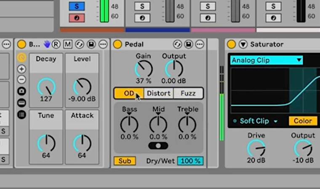Viewport: 320px width, 189px height.
Task: Save the Pedal preset with disk icon
Action: (189, 44)
